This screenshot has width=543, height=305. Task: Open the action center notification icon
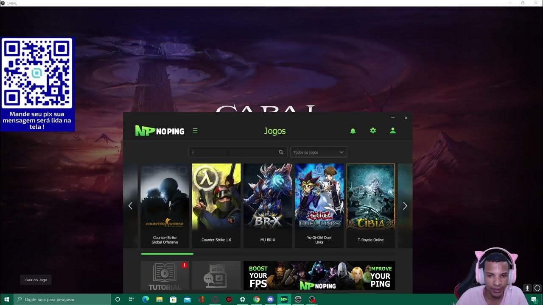[x=534, y=299]
